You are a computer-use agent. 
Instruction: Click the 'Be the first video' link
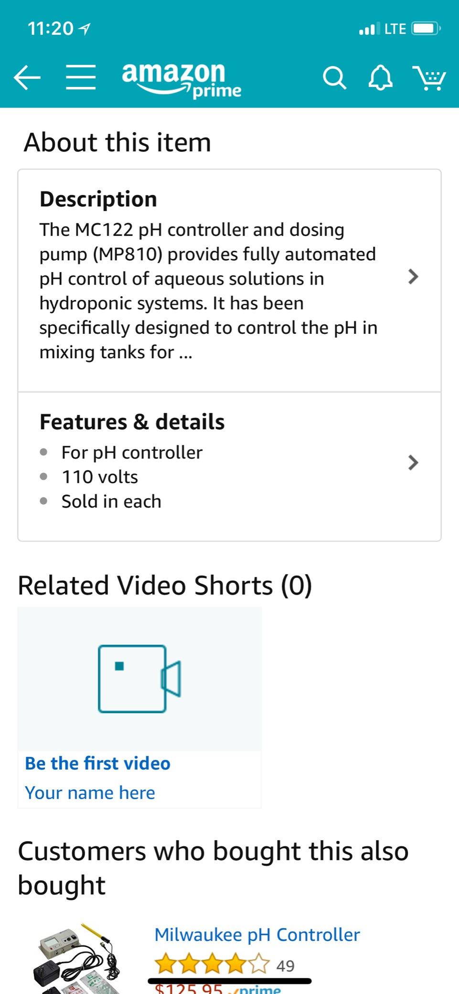[97, 763]
